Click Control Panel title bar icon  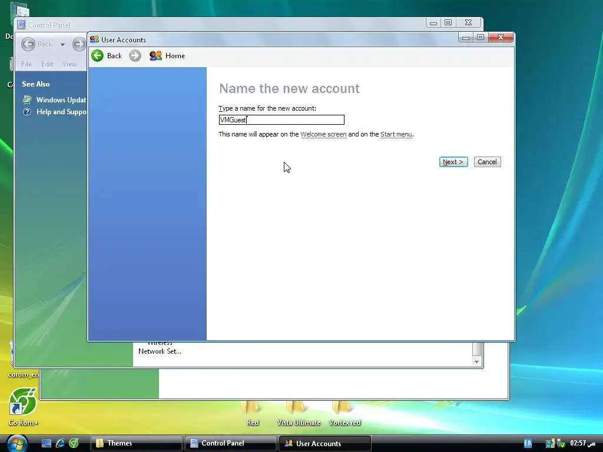pyautogui.click(x=22, y=25)
